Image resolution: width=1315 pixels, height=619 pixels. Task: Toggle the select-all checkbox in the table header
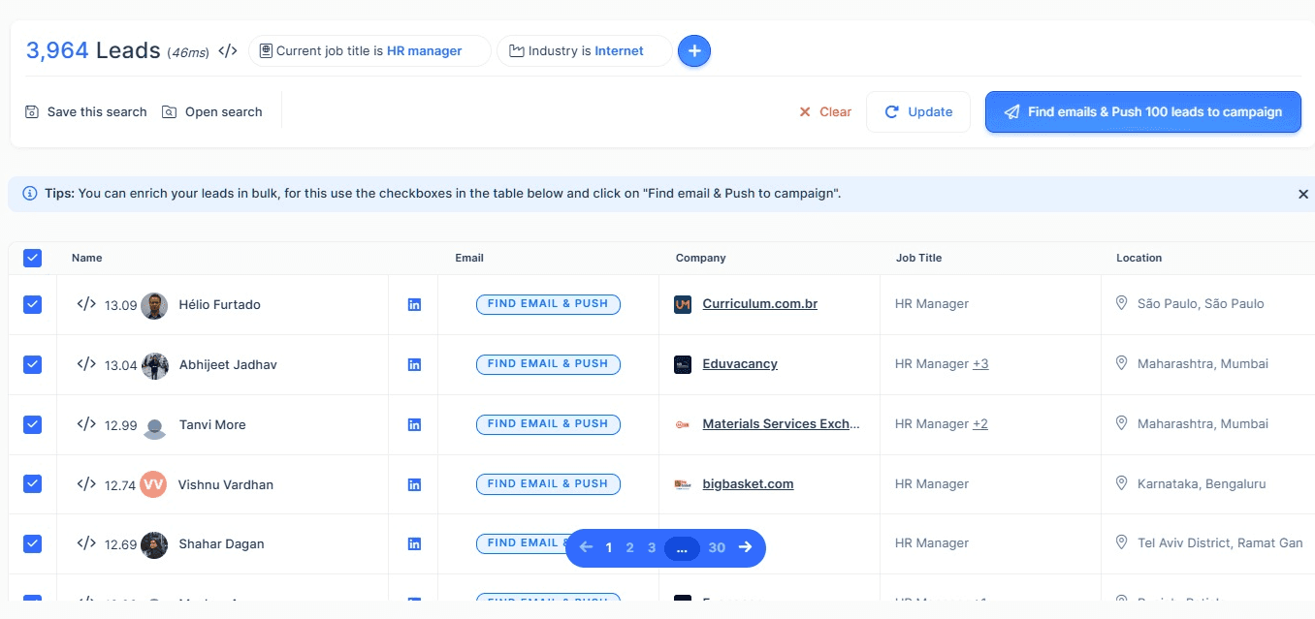pyautogui.click(x=32, y=258)
